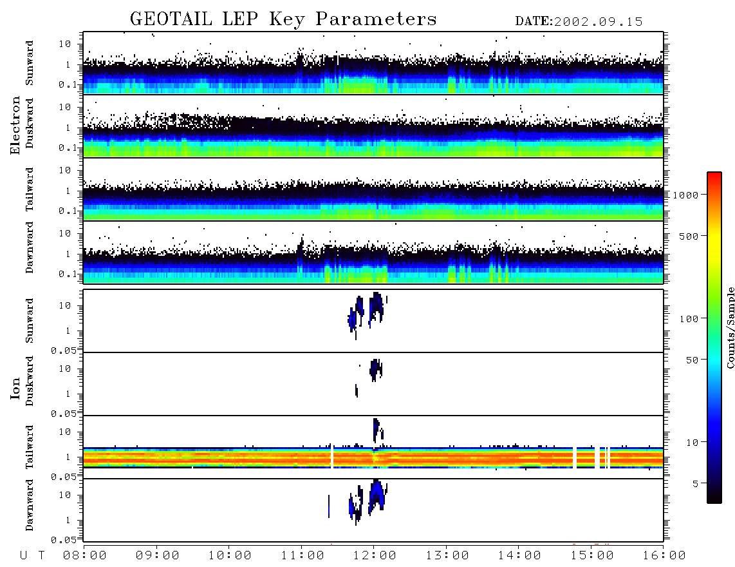The width and height of the screenshot is (735, 567).
Task: Select the Ion "Dawnward" panel label
Action: [29, 505]
